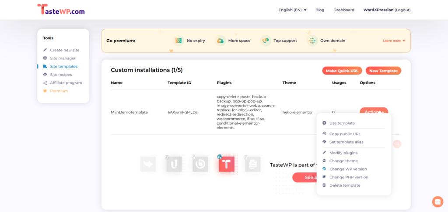This screenshot has width=448, height=212.
Task: Click the trash icon beside Delete template
Action: pos(324,185)
